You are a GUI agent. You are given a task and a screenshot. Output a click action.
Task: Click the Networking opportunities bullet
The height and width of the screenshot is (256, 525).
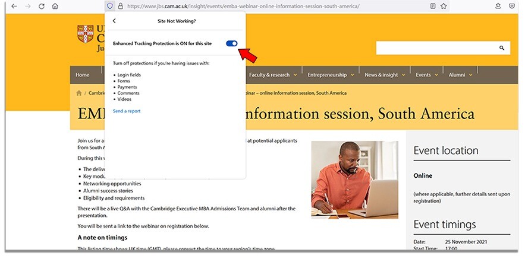[112, 184]
